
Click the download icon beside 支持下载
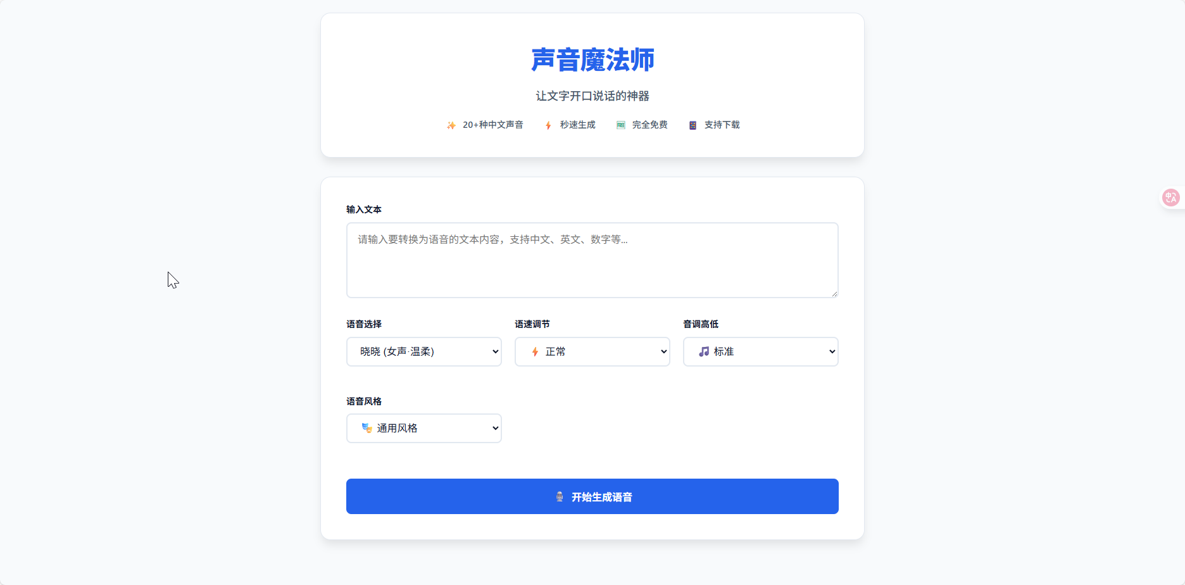(x=693, y=125)
